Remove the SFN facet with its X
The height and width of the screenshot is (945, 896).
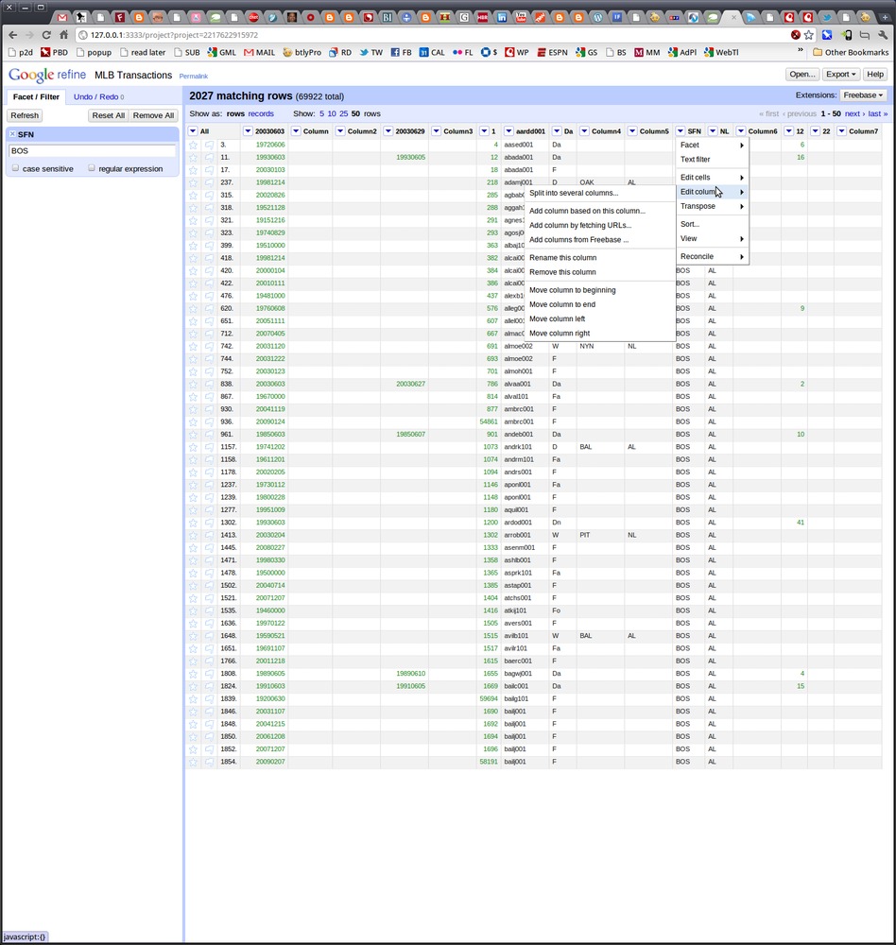coord(12,135)
